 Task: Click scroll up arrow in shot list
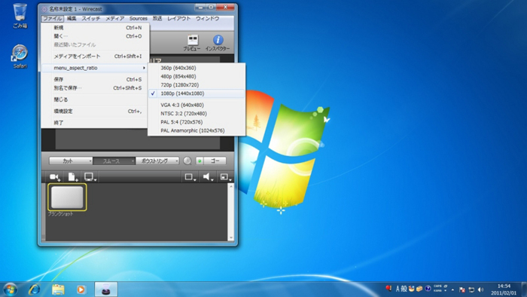[x=230, y=186]
